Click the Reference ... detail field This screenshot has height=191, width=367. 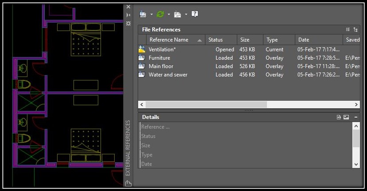(x=246, y=127)
